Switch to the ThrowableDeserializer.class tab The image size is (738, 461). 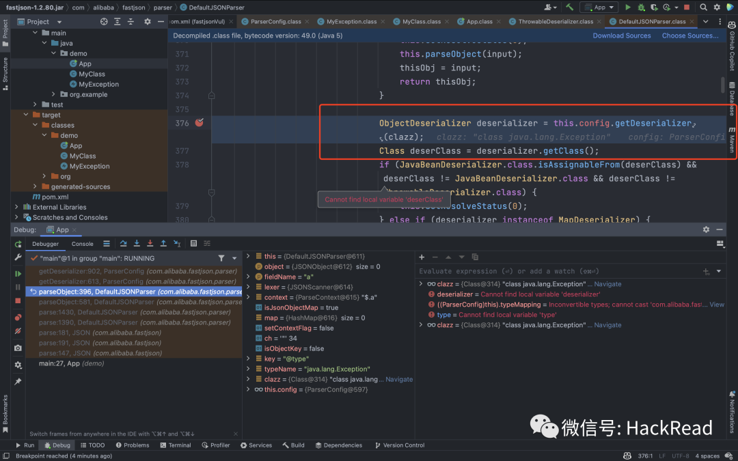(555, 21)
